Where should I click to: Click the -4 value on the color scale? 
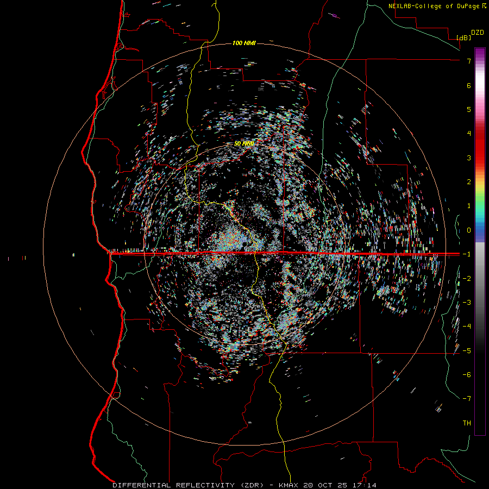(x=467, y=326)
